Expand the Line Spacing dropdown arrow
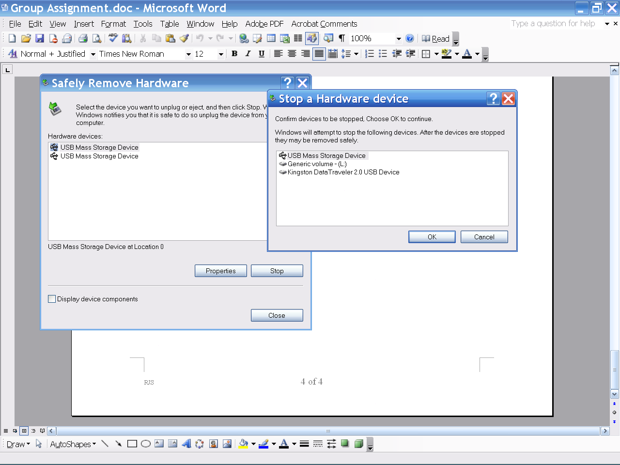 pyautogui.click(x=356, y=54)
